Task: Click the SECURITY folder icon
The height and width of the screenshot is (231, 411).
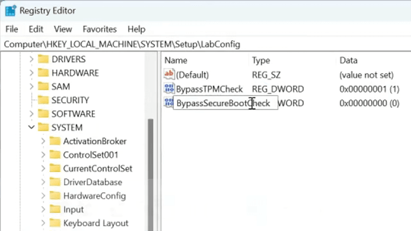Action: point(43,100)
